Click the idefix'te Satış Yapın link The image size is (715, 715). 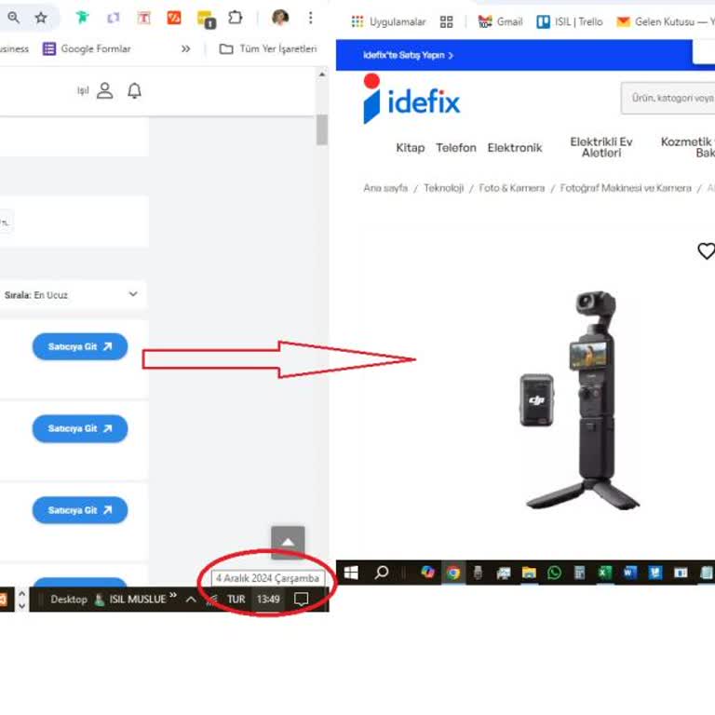(x=408, y=55)
